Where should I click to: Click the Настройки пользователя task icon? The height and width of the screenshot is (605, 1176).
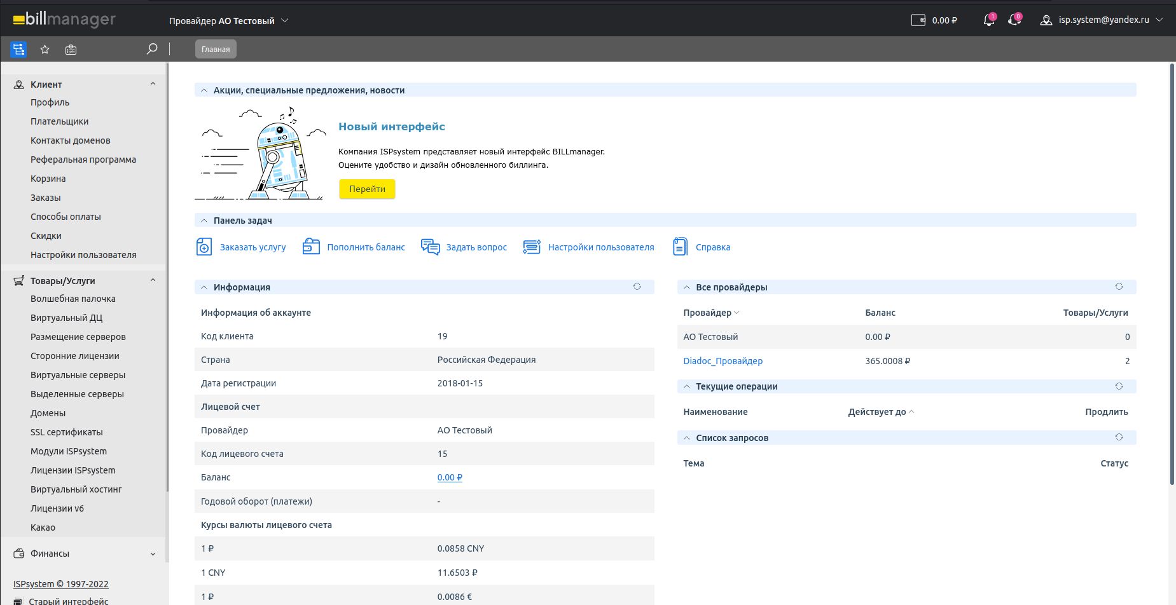coord(532,247)
